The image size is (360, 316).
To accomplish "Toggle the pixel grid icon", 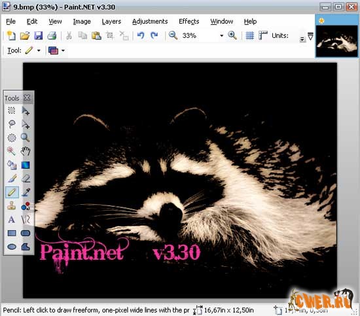I will (x=250, y=35).
